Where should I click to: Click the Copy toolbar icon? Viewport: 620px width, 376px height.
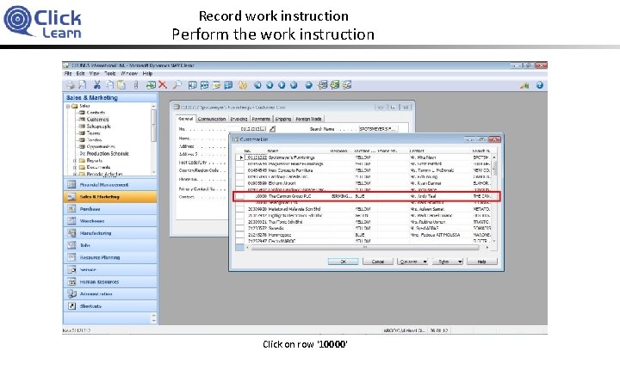pos(109,85)
